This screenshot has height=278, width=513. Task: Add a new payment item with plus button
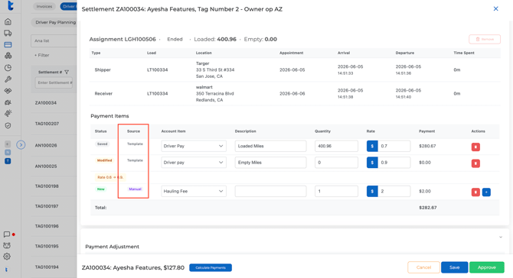pyautogui.click(x=486, y=192)
